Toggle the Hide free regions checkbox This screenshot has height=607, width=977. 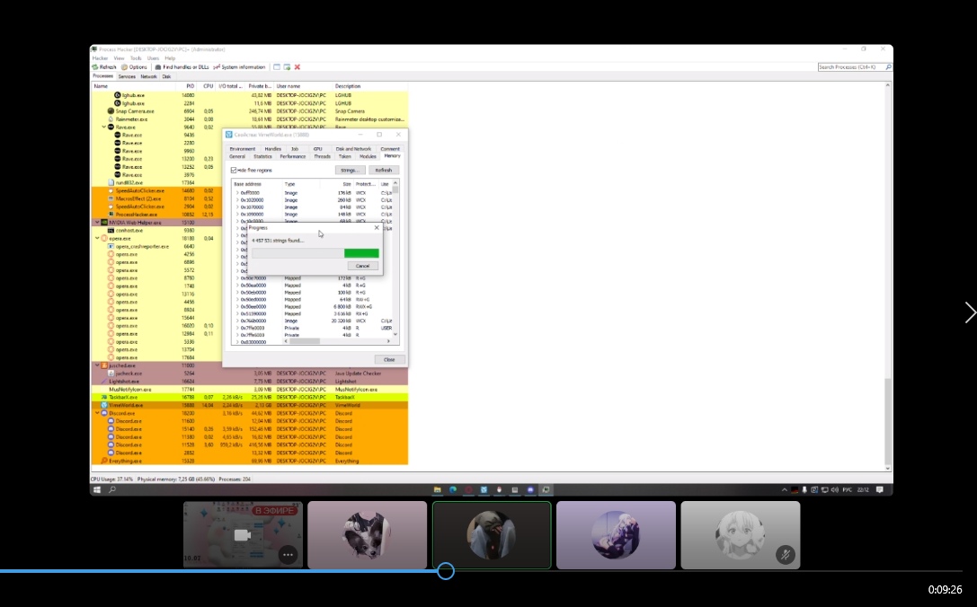[234, 170]
